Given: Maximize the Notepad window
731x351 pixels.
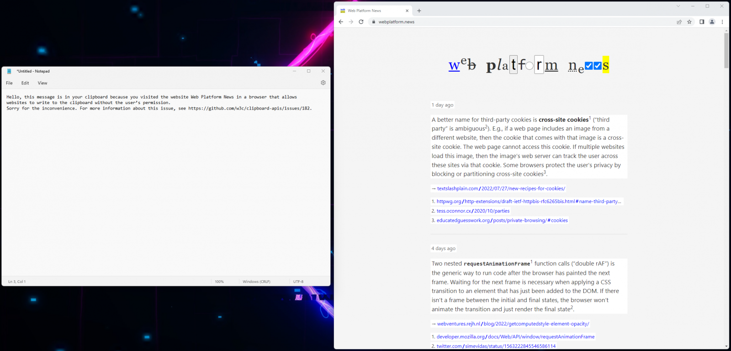Looking at the screenshot, I should pyautogui.click(x=309, y=71).
